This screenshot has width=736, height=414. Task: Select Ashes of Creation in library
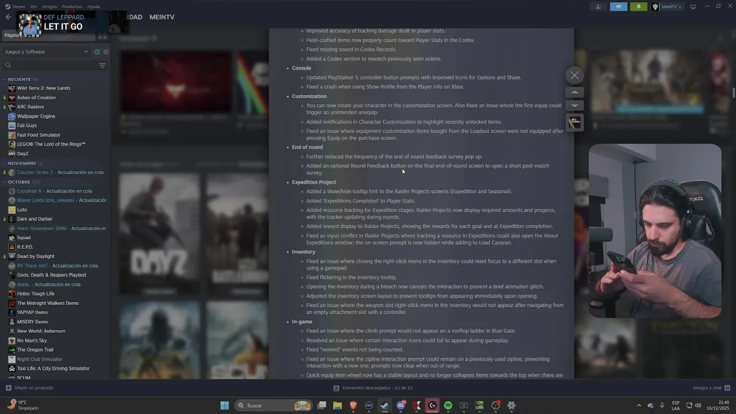[x=36, y=98]
